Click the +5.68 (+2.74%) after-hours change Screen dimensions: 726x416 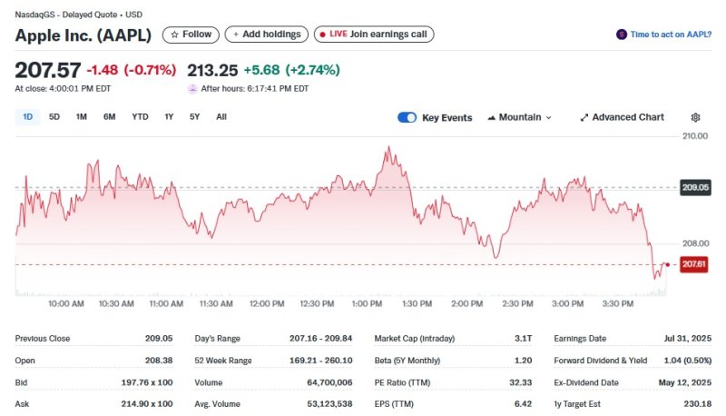[291, 70]
